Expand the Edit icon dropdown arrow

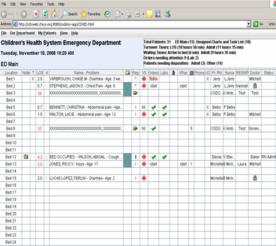pos(143,14)
